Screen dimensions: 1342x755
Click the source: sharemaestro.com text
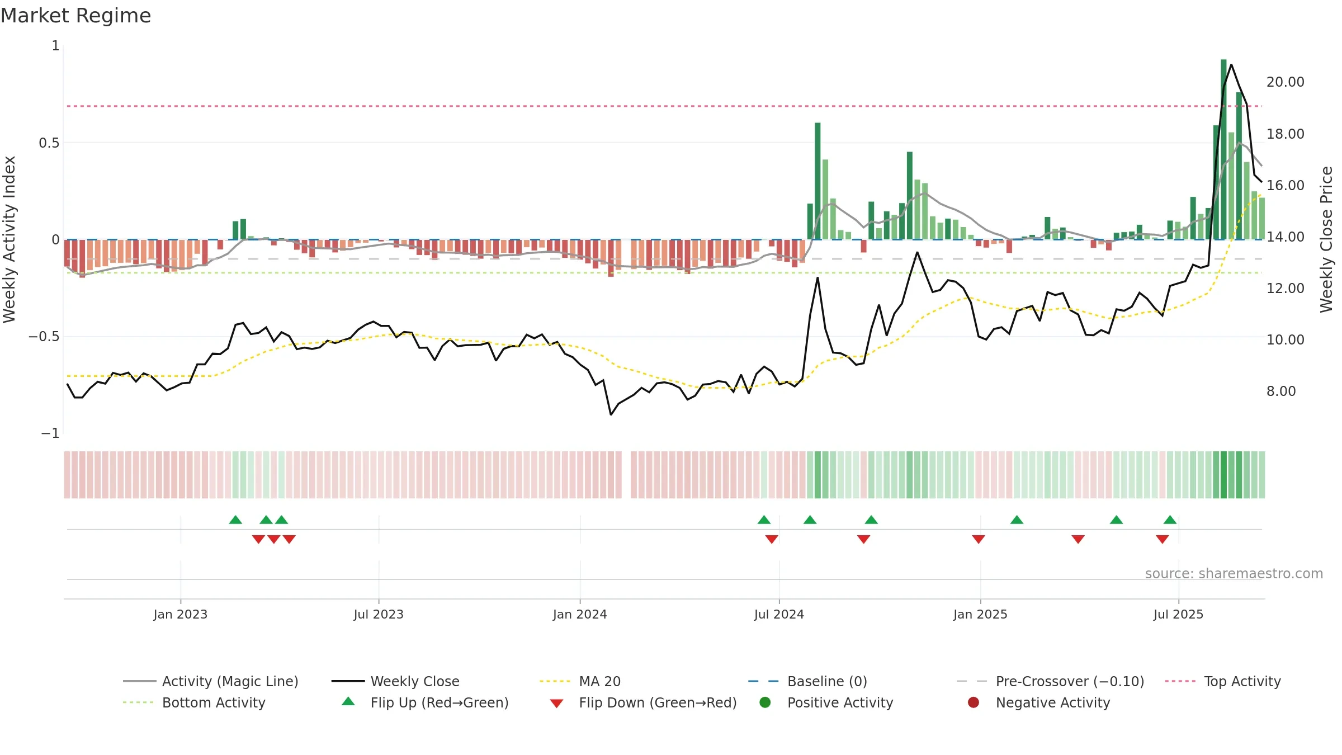(1234, 573)
